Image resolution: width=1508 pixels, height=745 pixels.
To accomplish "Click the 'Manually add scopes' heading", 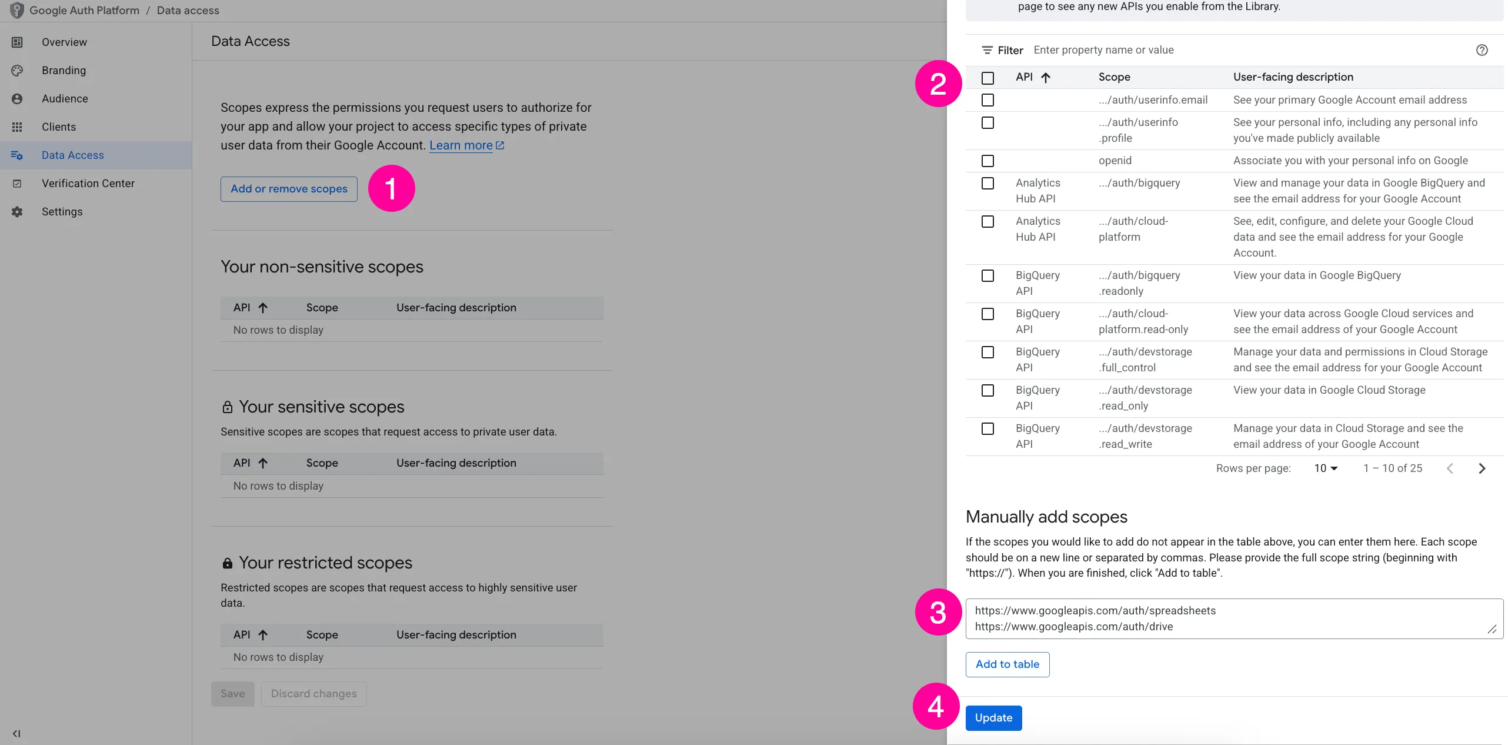I will click(1046, 517).
